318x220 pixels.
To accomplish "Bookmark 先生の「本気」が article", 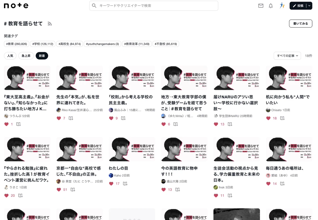I will pyautogui.click(x=71, y=118).
